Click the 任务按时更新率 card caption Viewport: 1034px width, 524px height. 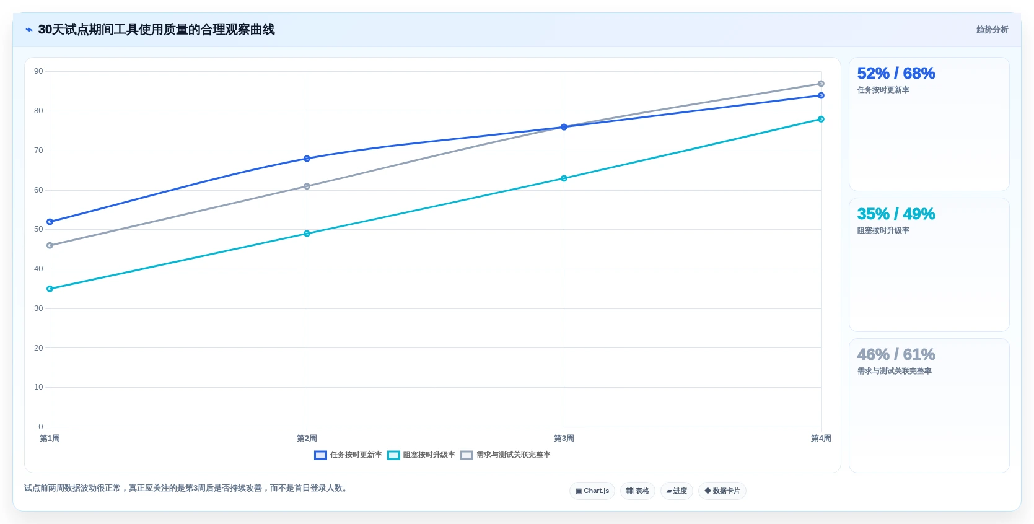pyautogui.click(x=883, y=90)
